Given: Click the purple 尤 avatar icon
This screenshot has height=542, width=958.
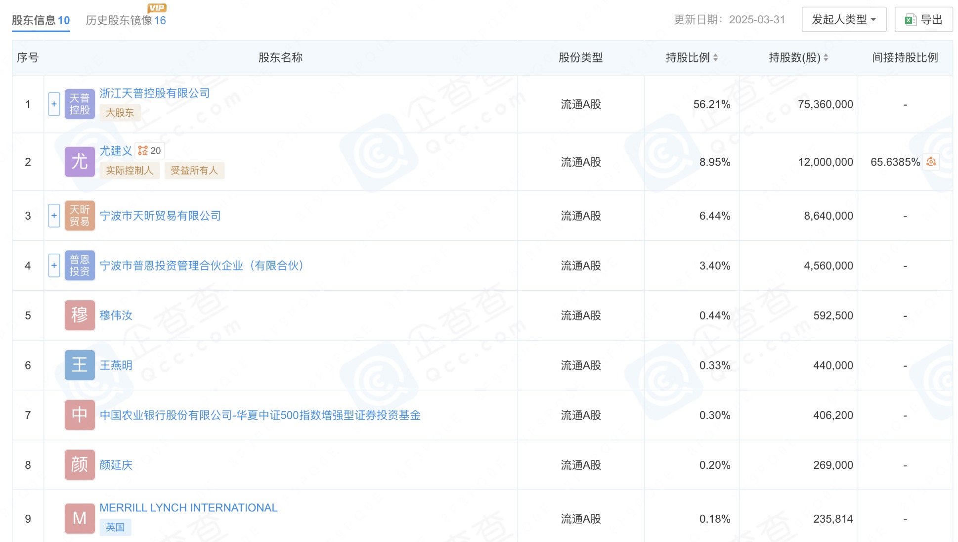Looking at the screenshot, I should pos(80,162).
